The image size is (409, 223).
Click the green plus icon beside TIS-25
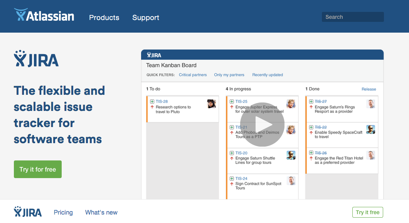click(232, 101)
